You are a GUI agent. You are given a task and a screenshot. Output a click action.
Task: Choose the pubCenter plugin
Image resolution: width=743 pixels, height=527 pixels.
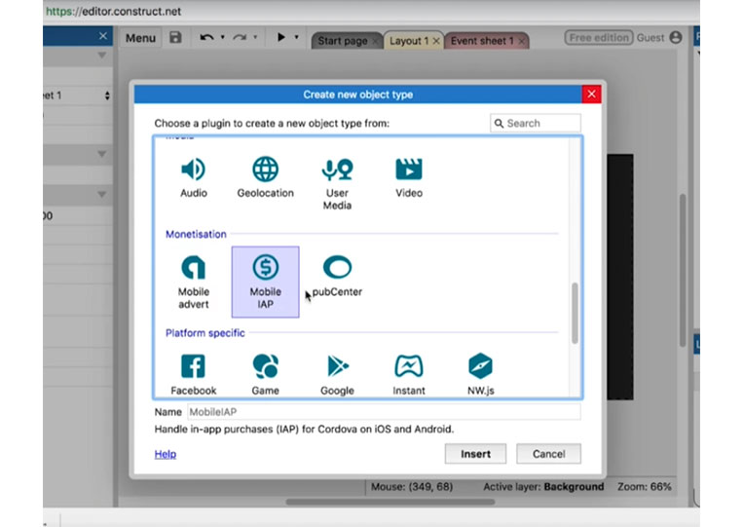pos(337,277)
